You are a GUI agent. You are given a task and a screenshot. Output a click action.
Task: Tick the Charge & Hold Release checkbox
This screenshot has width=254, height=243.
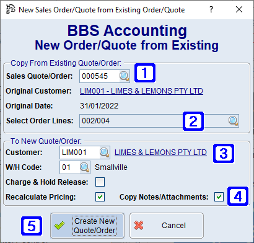coord(100,182)
